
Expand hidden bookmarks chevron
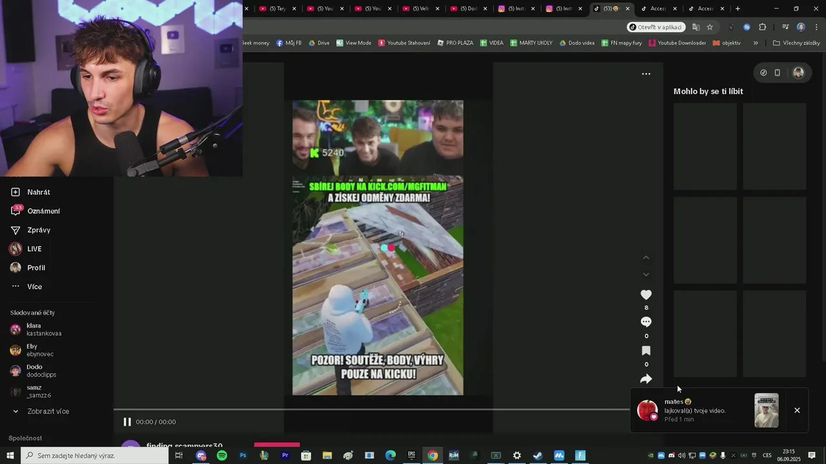(x=756, y=43)
